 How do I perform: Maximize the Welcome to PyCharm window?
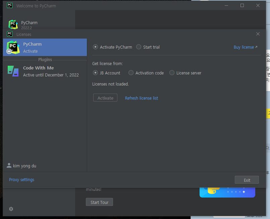242,5
